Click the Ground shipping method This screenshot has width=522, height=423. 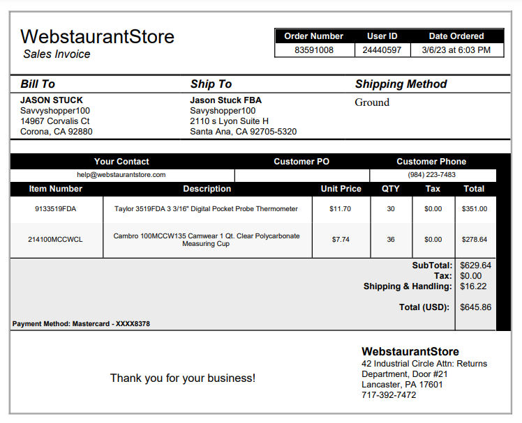tap(372, 102)
